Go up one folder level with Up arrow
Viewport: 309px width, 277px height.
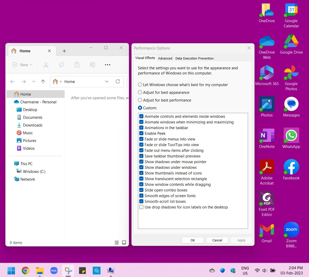tap(43, 82)
